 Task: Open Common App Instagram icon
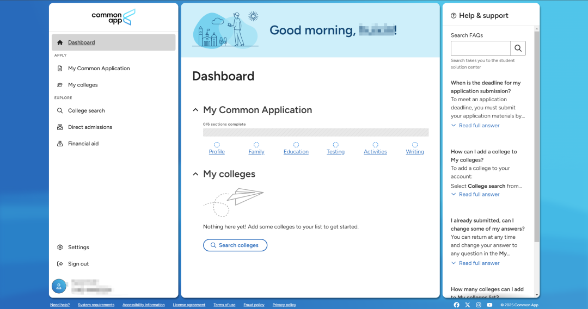pos(479,305)
